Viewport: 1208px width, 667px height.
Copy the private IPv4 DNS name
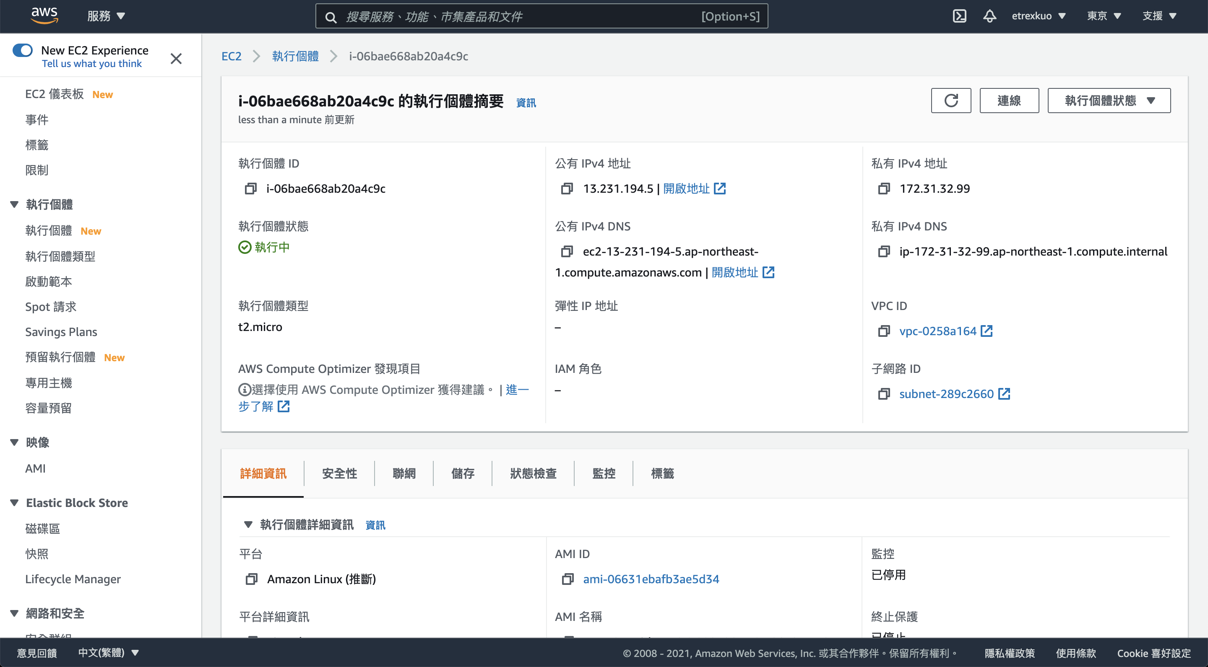(x=883, y=251)
